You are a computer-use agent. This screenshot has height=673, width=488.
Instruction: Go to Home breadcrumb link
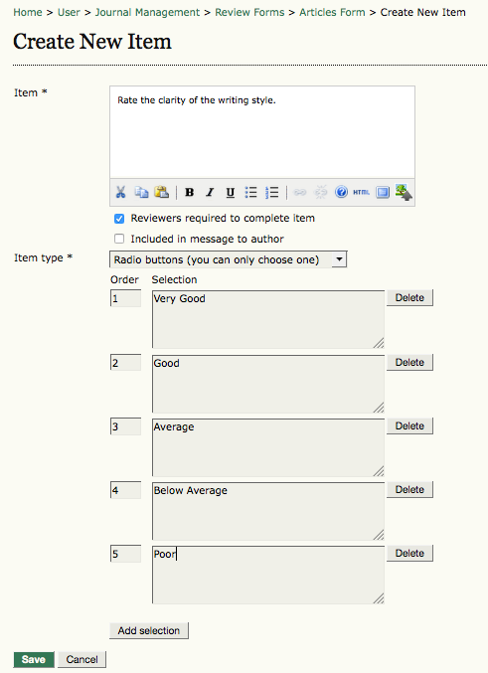click(x=28, y=13)
